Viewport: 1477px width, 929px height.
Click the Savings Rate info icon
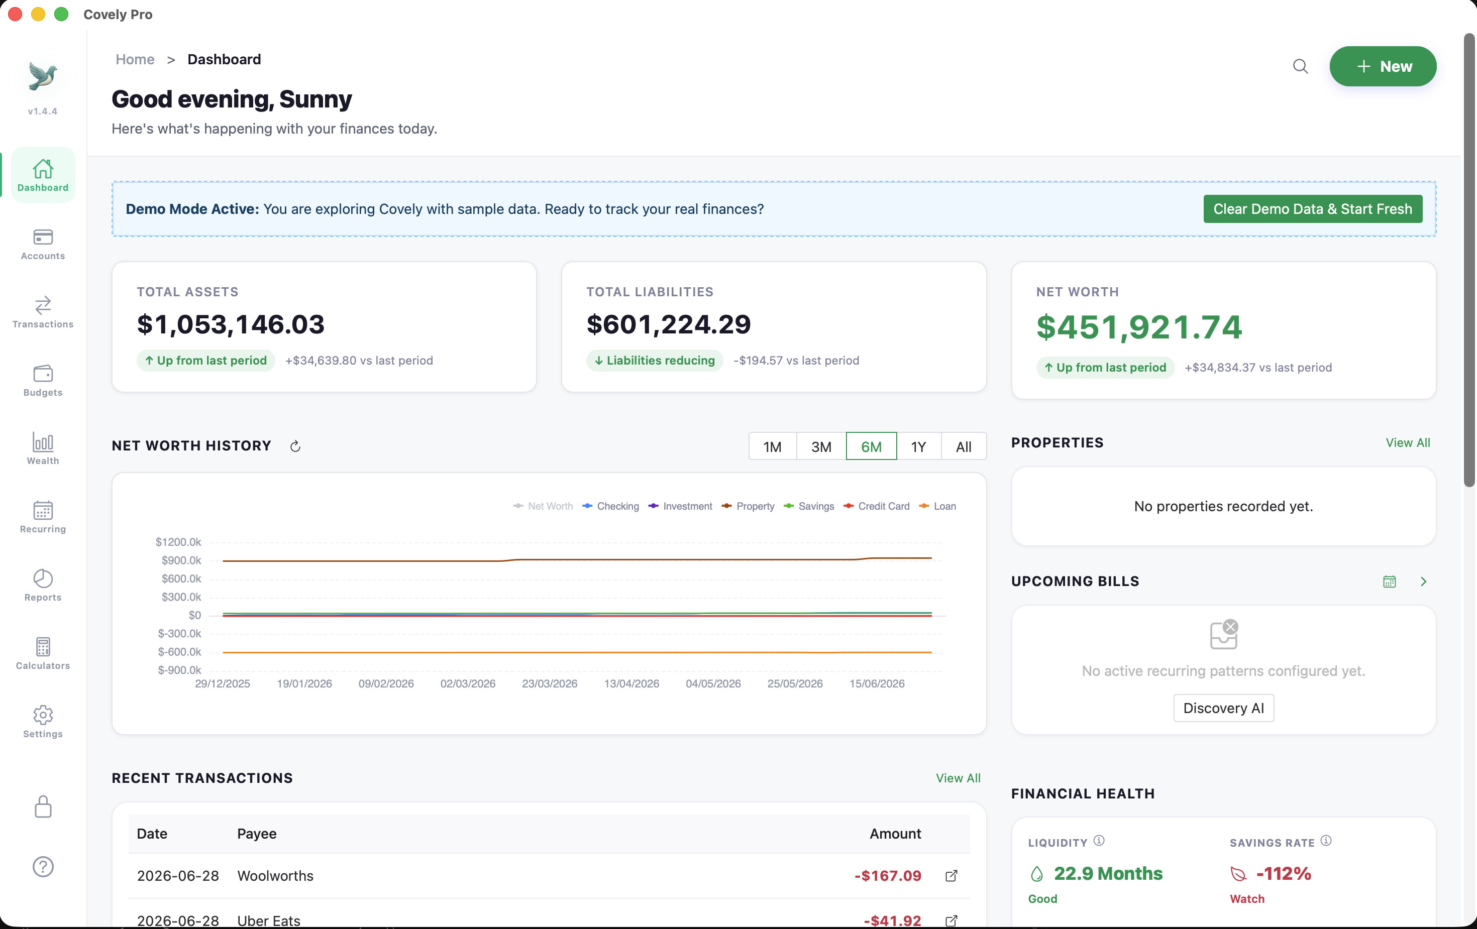[1325, 841]
